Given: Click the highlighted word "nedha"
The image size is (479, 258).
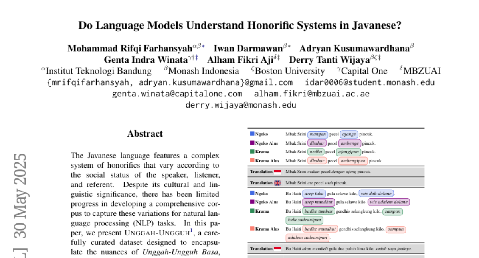Looking at the screenshot, I should (316, 152).
